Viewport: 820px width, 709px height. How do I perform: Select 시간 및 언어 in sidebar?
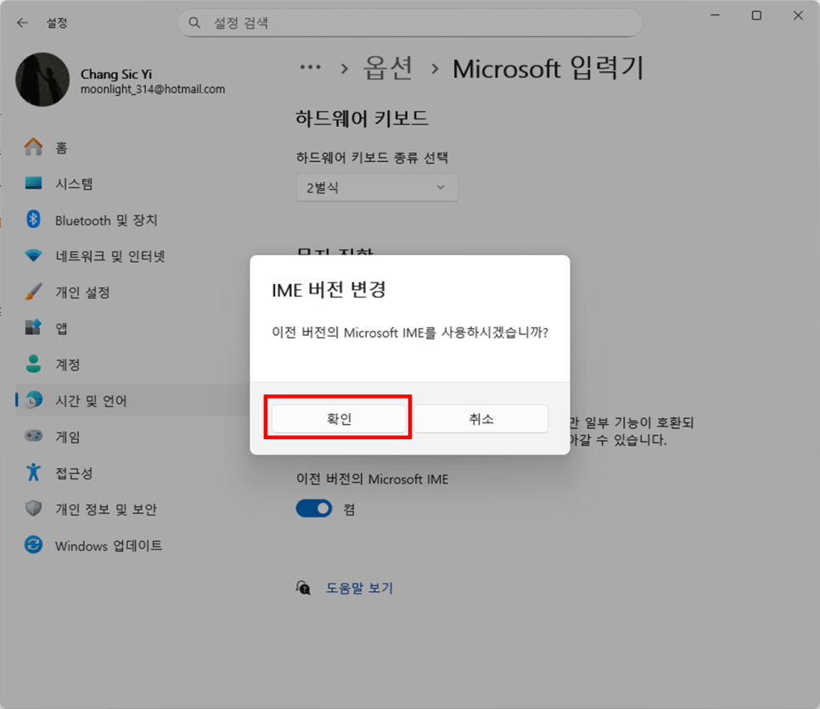coord(132,400)
